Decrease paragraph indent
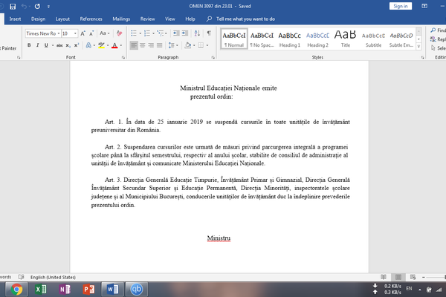This screenshot has width=446, height=297. [176, 33]
